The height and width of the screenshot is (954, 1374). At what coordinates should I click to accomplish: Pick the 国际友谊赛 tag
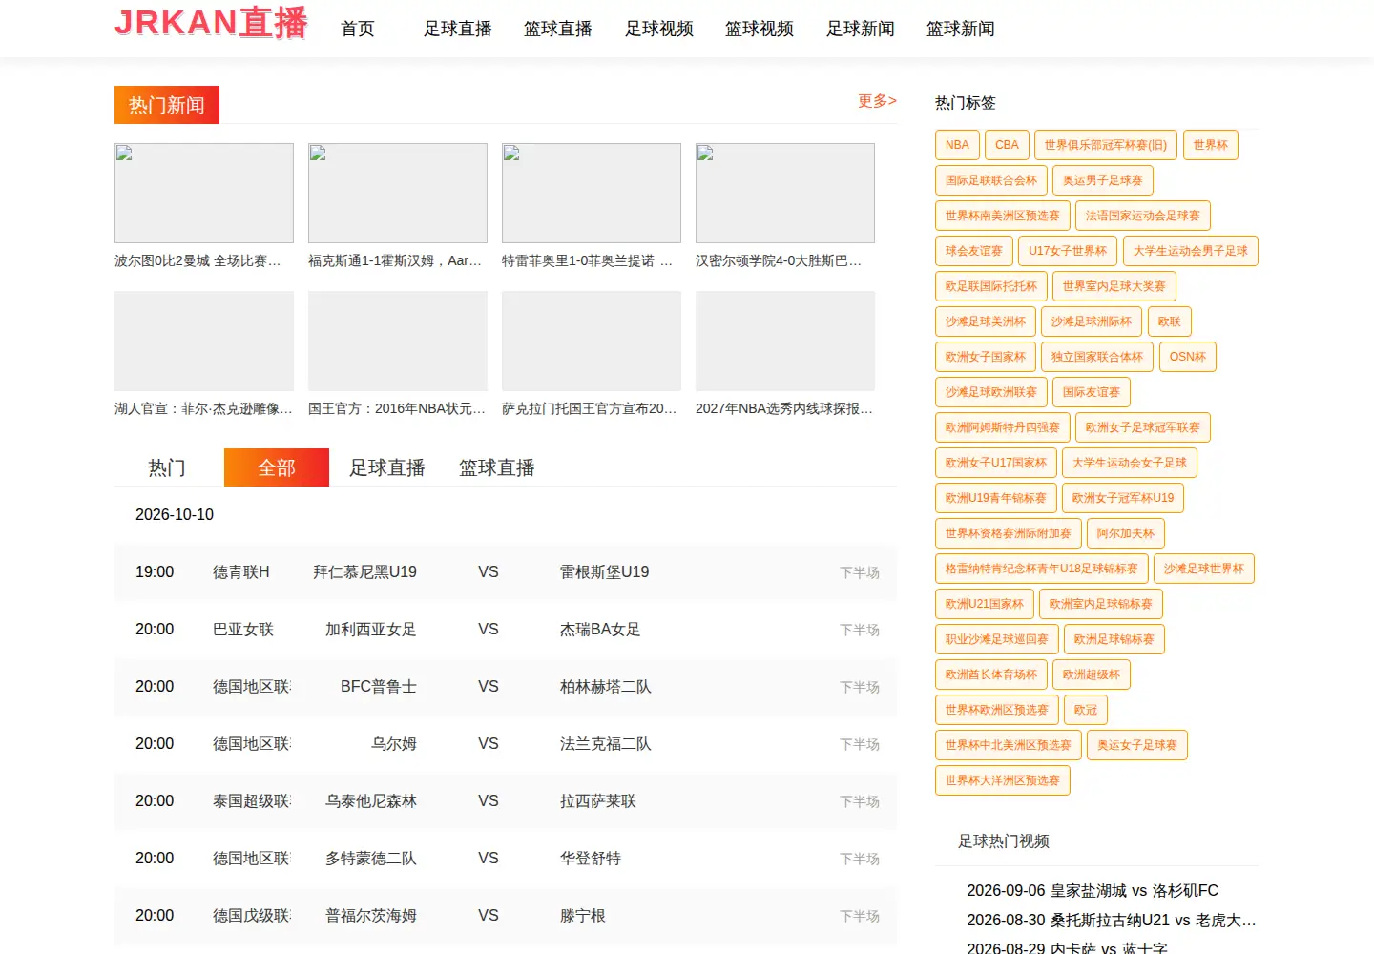1092,392
